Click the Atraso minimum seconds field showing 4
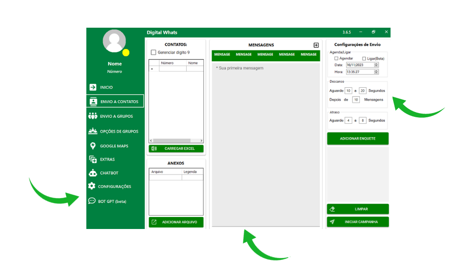This screenshot has width=473, height=277. pos(348,120)
